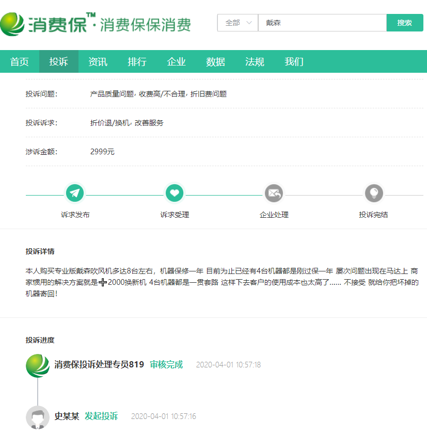Open the 排行 nav tab
The width and height of the screenshot is (427, 435).
[x=137, y=61]
